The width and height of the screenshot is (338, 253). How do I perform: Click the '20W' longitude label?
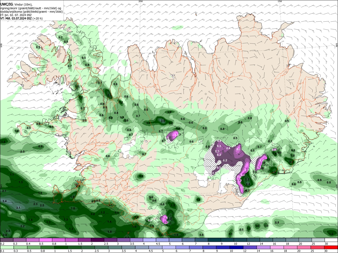pyautogui.click(x=140, y=1)
